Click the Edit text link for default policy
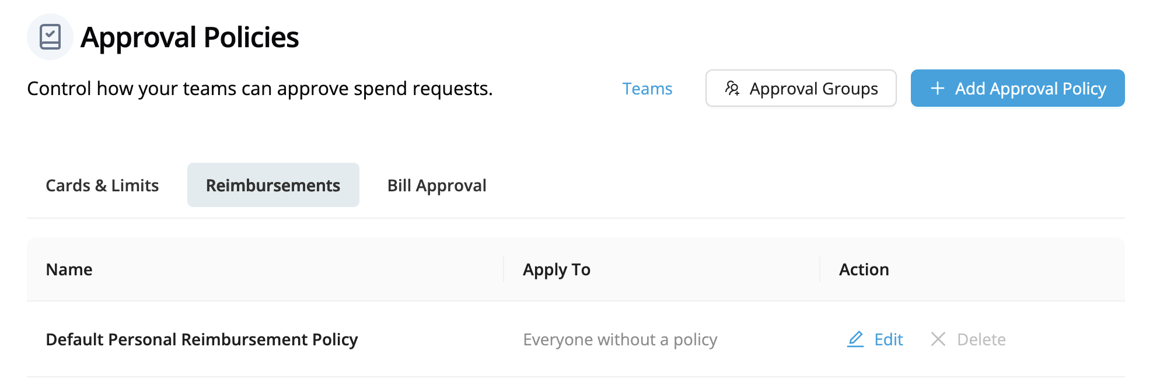The height and width of the screenshot is (378, 1153). pyautogui.click(x=888, y=339)
